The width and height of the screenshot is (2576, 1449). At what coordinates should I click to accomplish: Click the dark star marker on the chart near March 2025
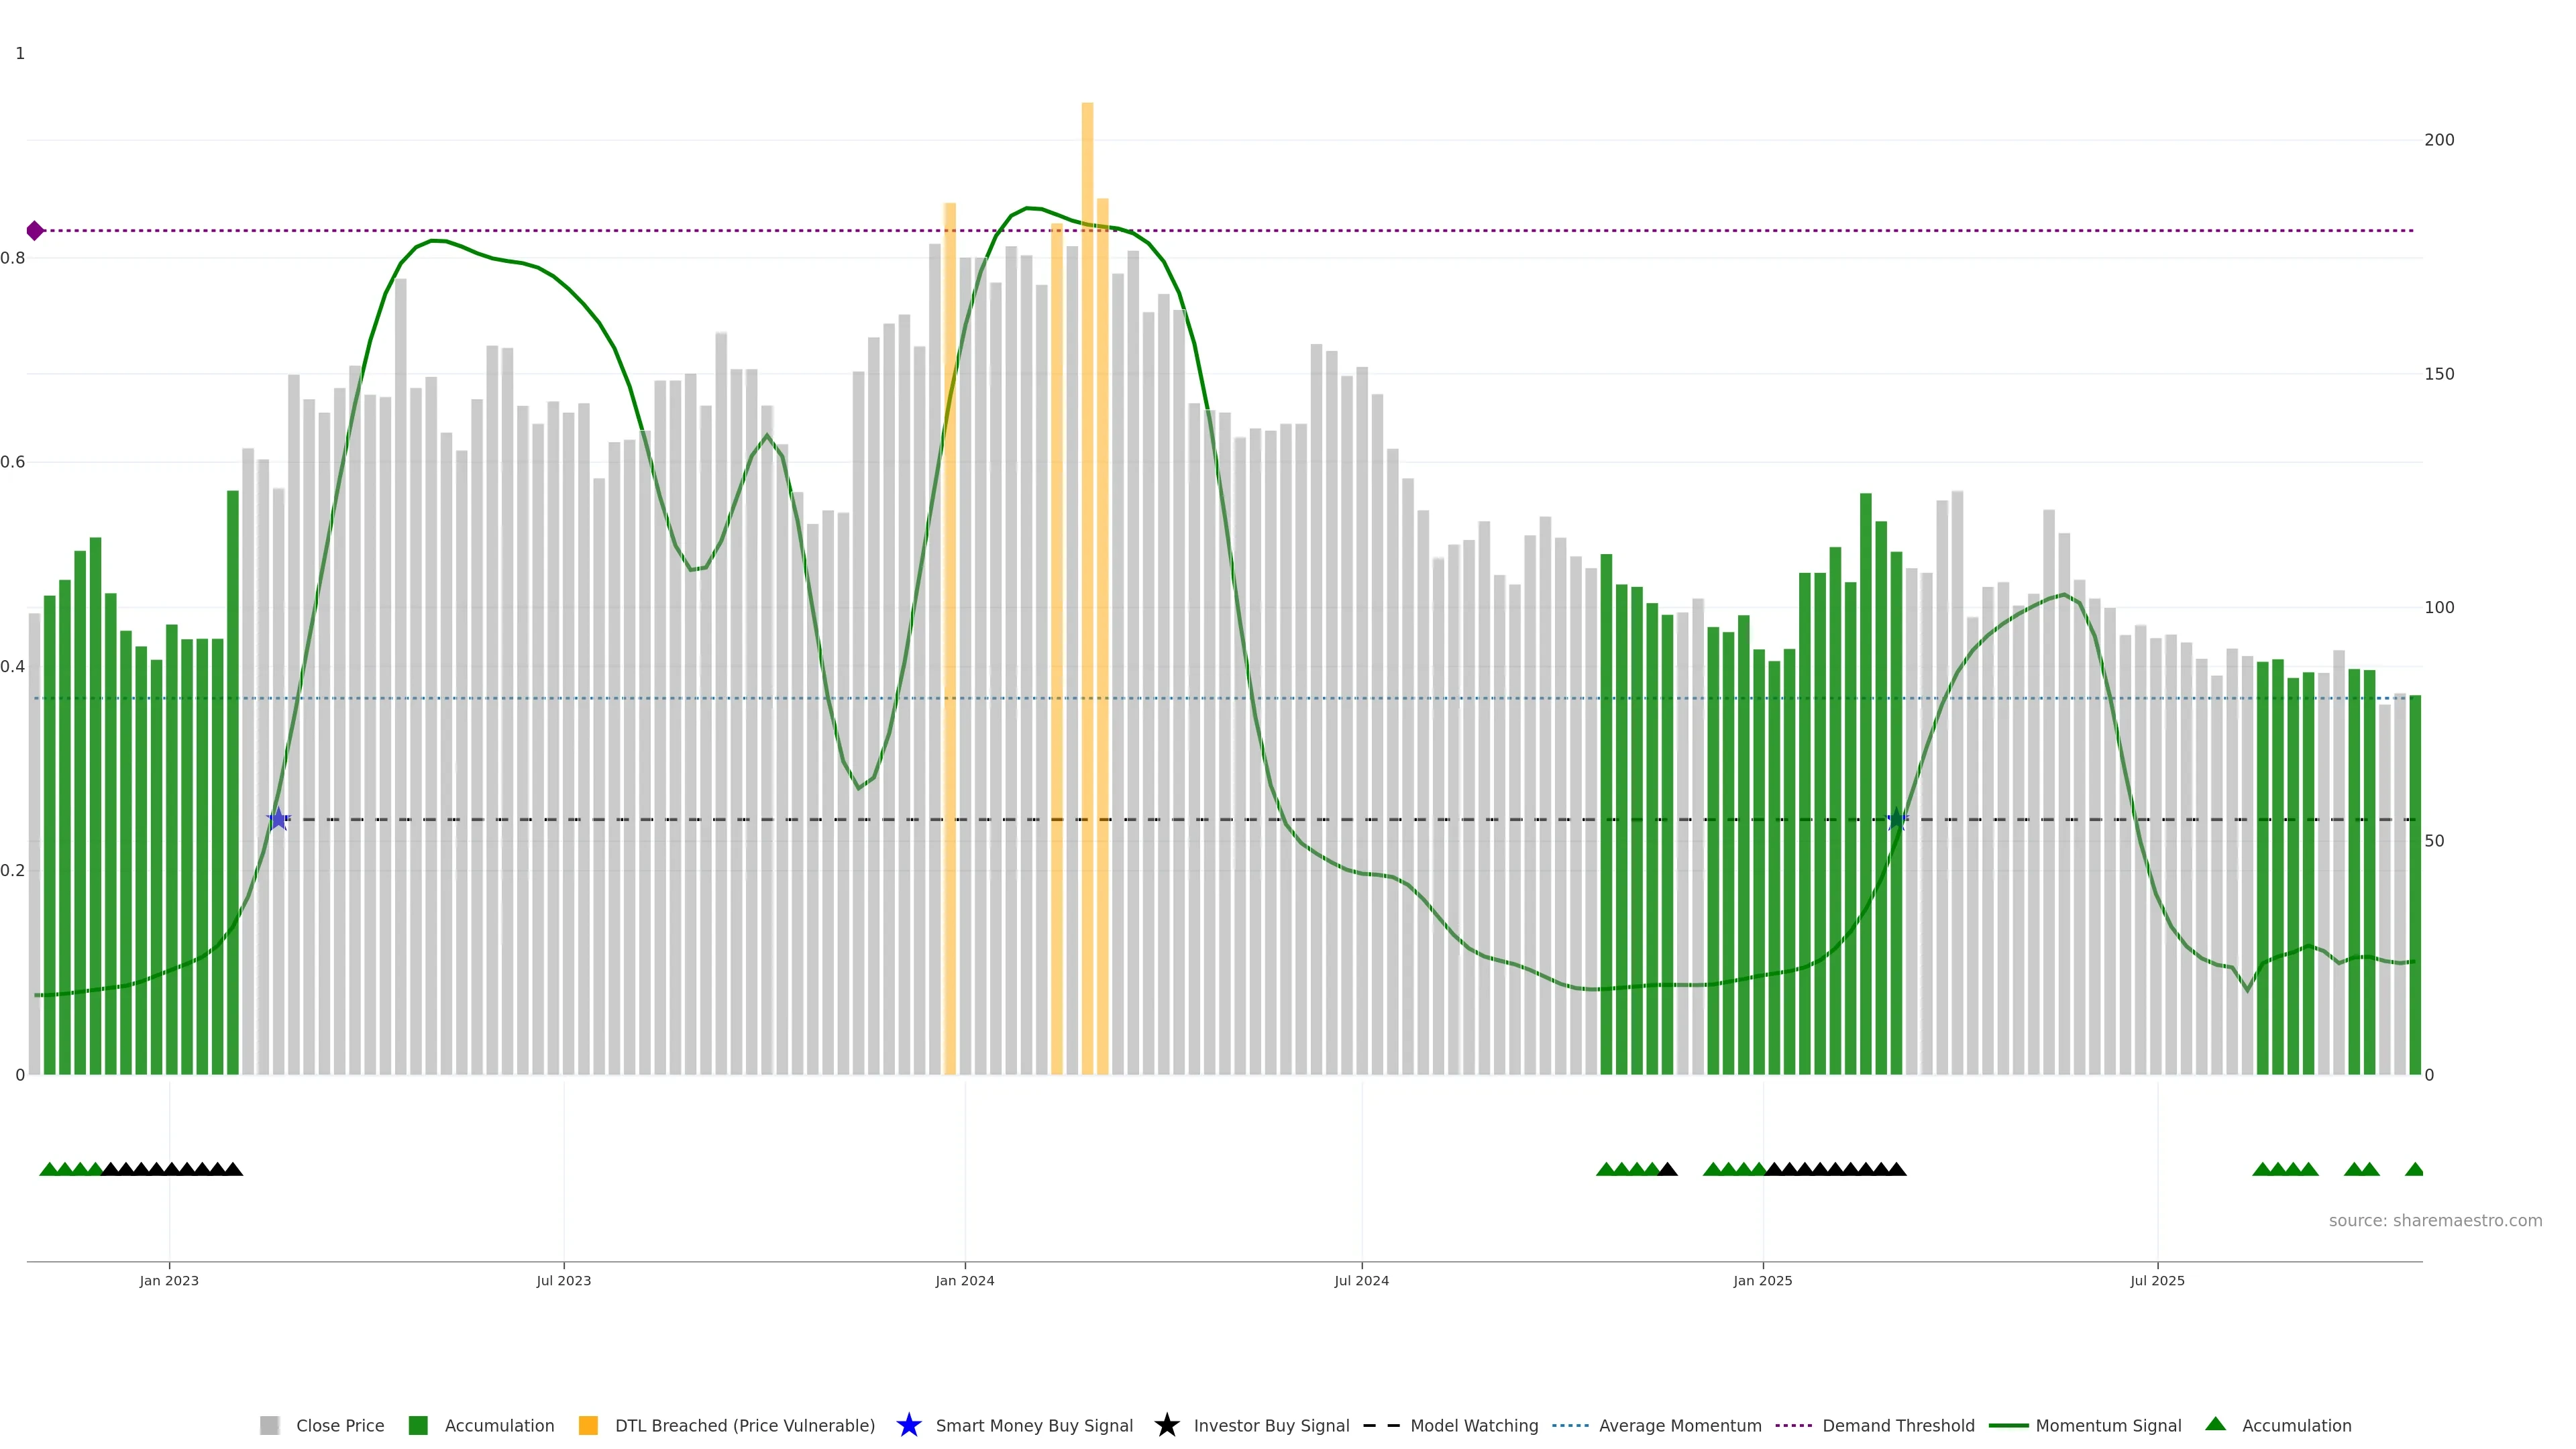coord(1896,820)
